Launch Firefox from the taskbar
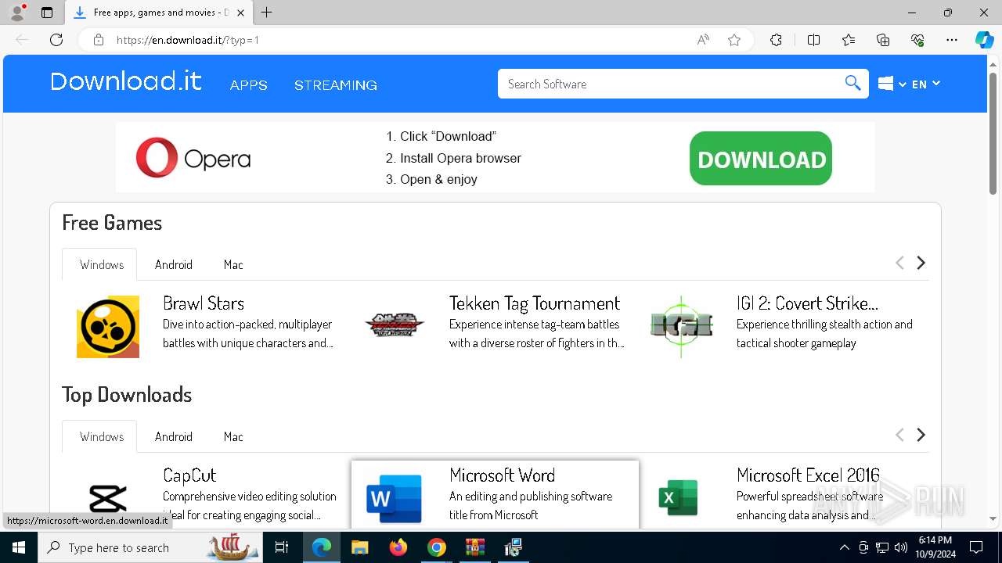The image size is (1002, 563). (x=398, y=547)
